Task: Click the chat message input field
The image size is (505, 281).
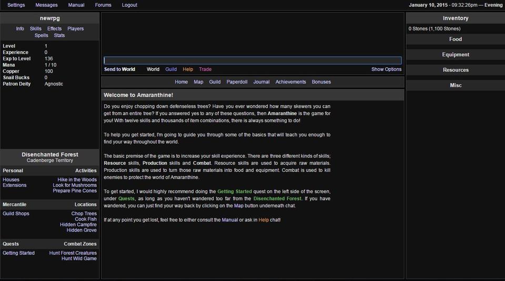Action: click(252, 60)
